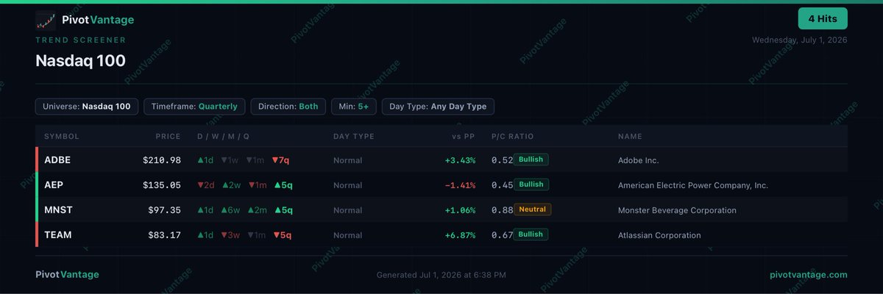The height and width of the screenshot is (294, 883).
Task: Click the ▲6w weekly trend for MNST
Action: click(x=230, y=210)
